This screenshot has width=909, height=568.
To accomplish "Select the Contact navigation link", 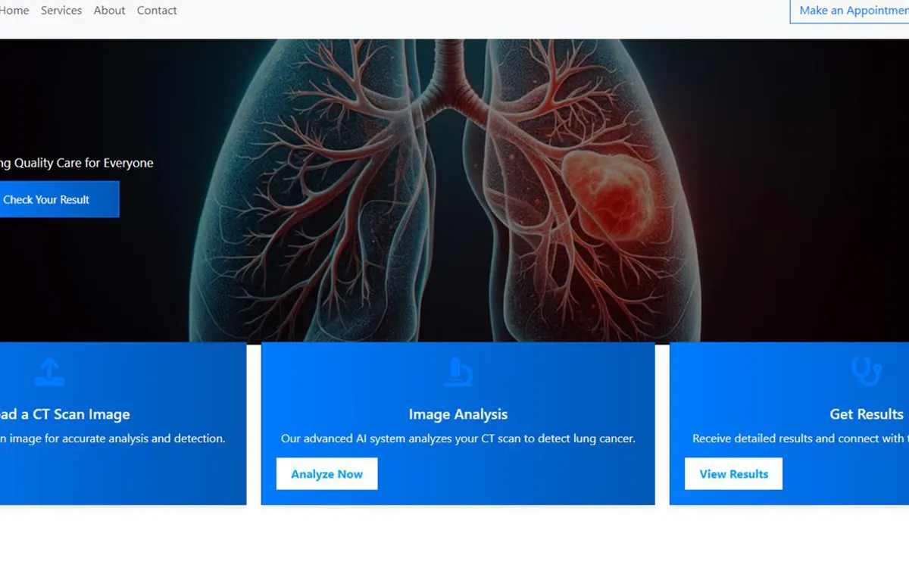I will (x=157, y=11).
